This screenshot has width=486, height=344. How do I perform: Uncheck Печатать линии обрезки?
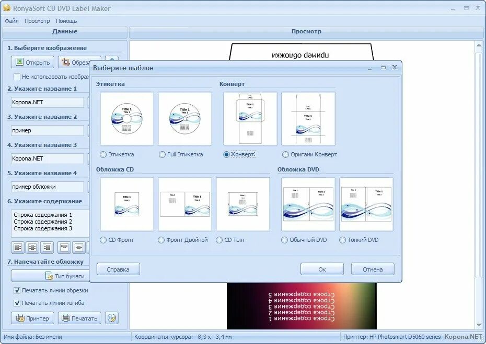coord(17,290)
